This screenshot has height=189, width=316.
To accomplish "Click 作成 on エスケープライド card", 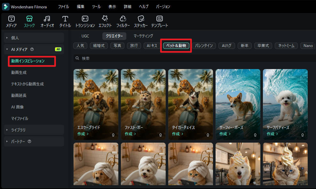I will click(x=83, y=134).
